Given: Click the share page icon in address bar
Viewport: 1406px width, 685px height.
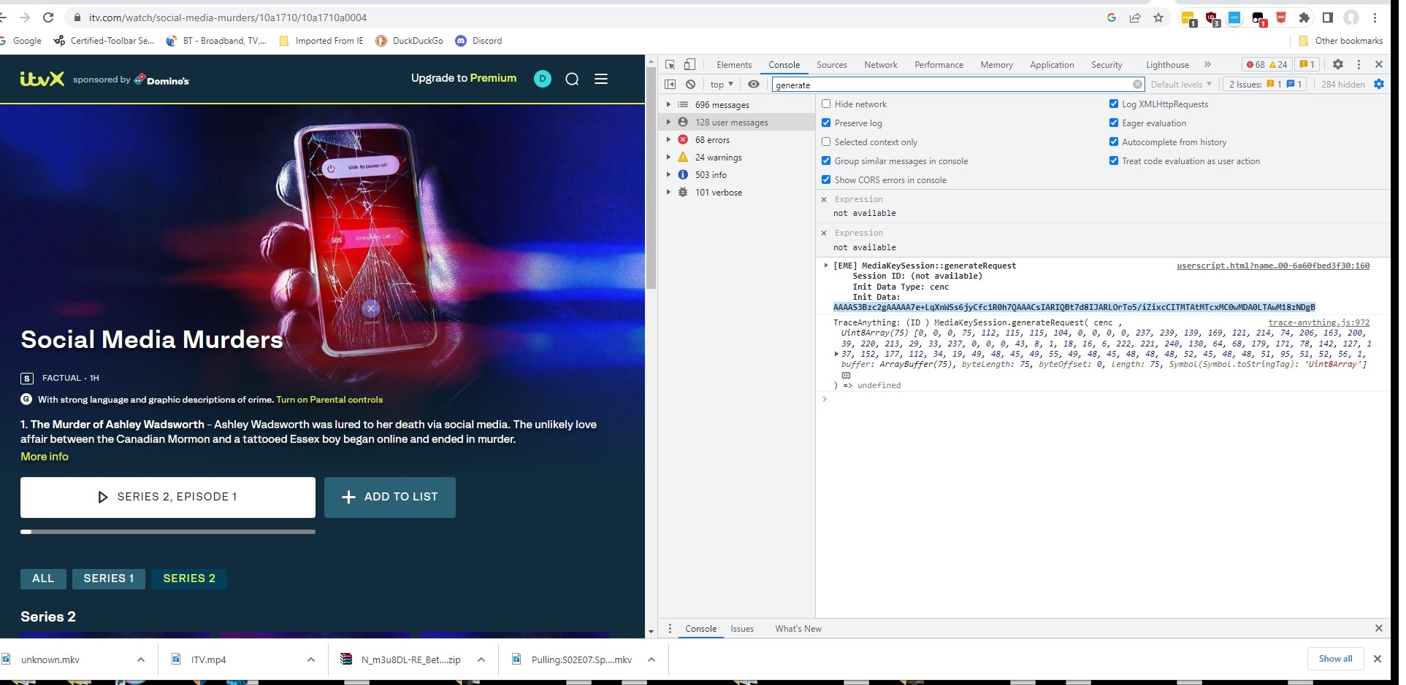Looking at the screenshot, I should pos(1135,18).
